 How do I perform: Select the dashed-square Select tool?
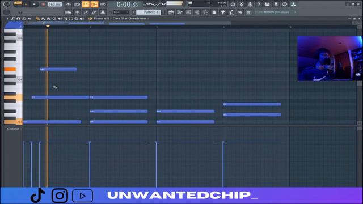(71, 19)
